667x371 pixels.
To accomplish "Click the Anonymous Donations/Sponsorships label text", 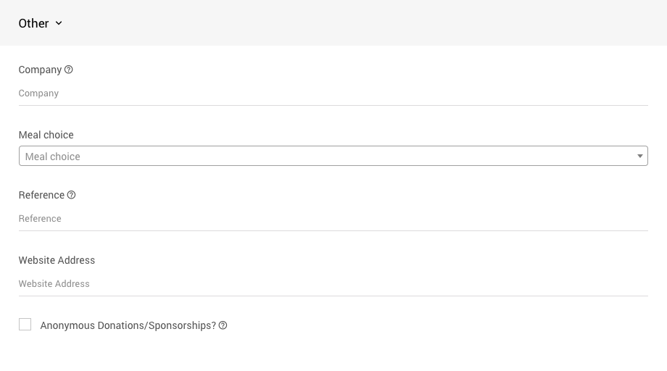I will pos(128,325).
